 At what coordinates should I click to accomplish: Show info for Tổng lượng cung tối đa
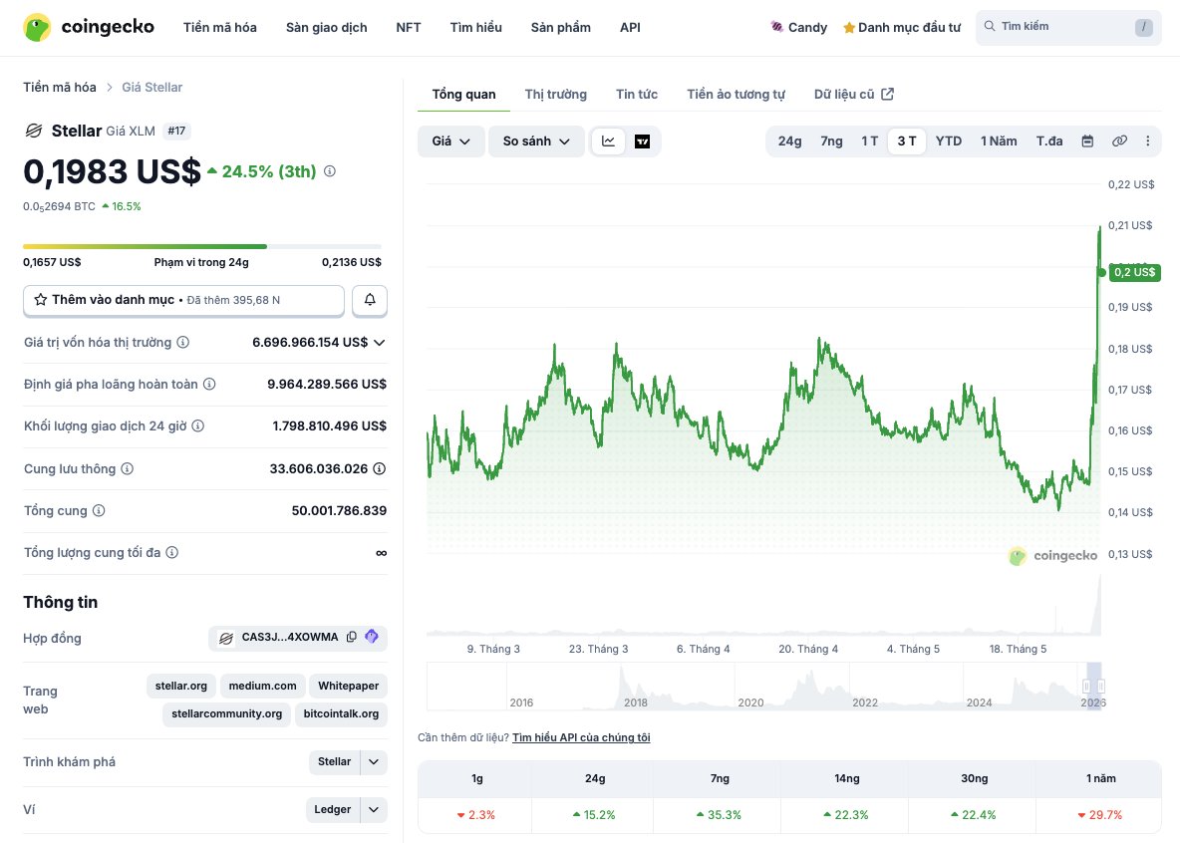click(x=171, y=552)
